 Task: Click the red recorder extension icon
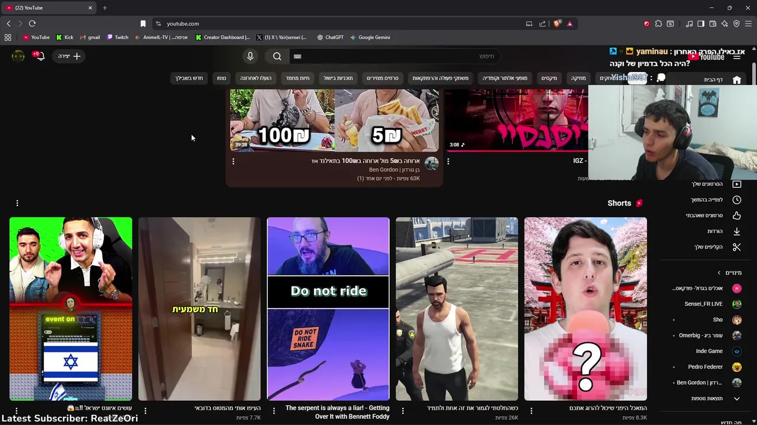pyautogui.click(x=646, y=24)
